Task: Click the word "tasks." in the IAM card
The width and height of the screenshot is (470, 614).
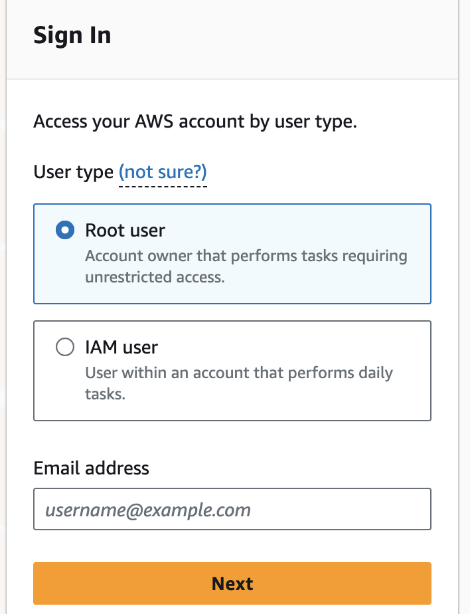Action: (105, 394)
